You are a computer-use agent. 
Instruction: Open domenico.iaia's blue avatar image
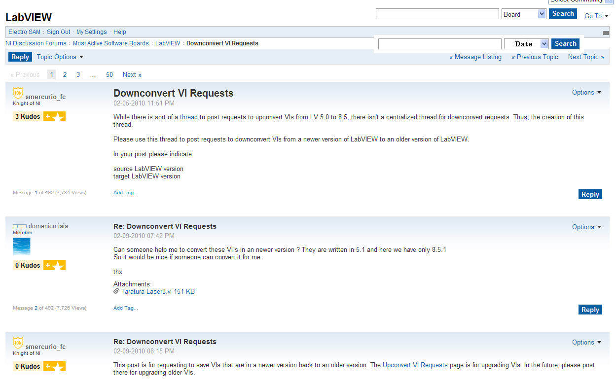click(22, 246)
